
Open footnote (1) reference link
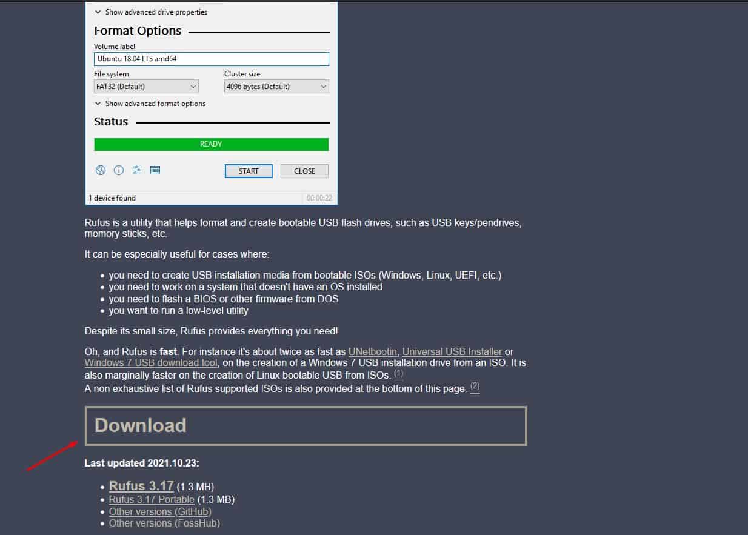(x=398, y=374)
